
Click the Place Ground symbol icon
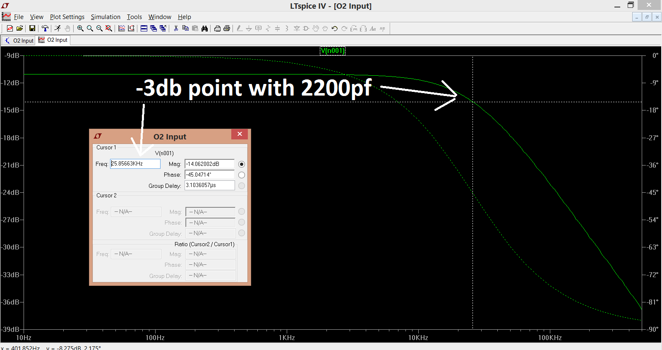(x=249, y=28)
